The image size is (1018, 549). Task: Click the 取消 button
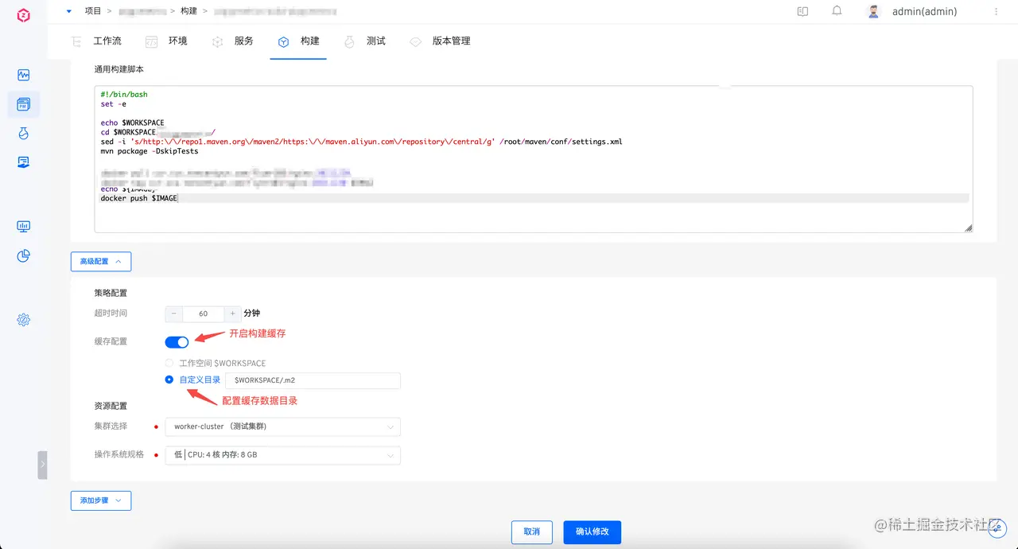tap(531, 531)
